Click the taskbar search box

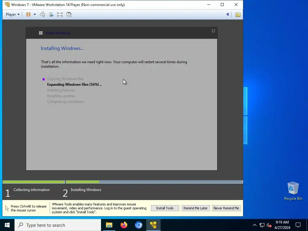click(x=58, y=225)
